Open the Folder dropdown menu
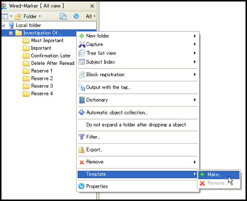This screenshot has width=247, height=201. pyautogui.click(x=28, y=16)
